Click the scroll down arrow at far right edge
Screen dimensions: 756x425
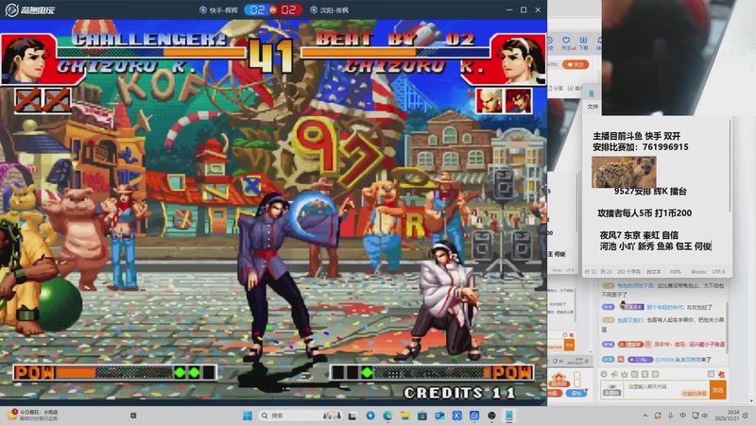pos(751,400)
